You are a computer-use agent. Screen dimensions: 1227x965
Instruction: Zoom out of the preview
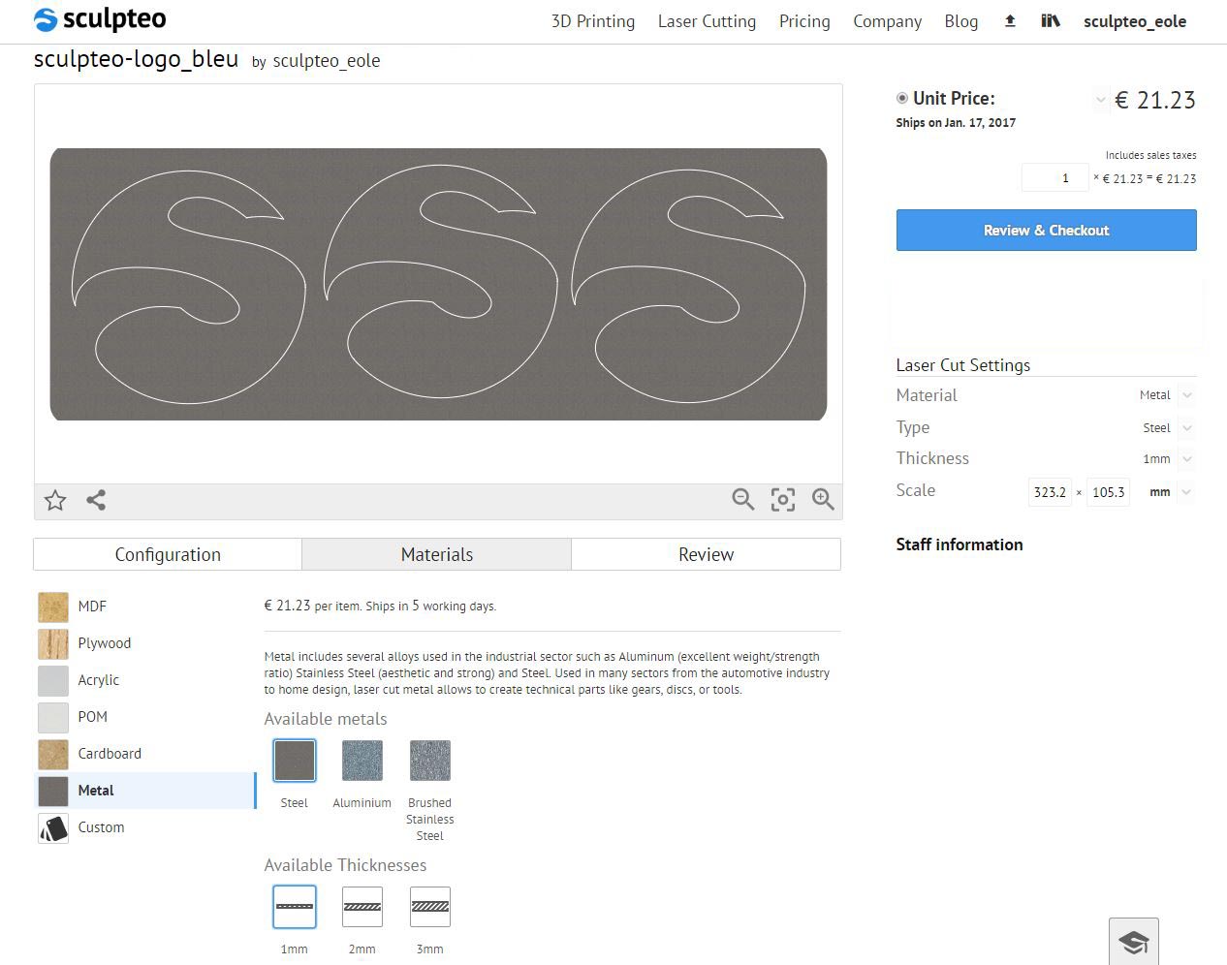(x=743, y=499)
